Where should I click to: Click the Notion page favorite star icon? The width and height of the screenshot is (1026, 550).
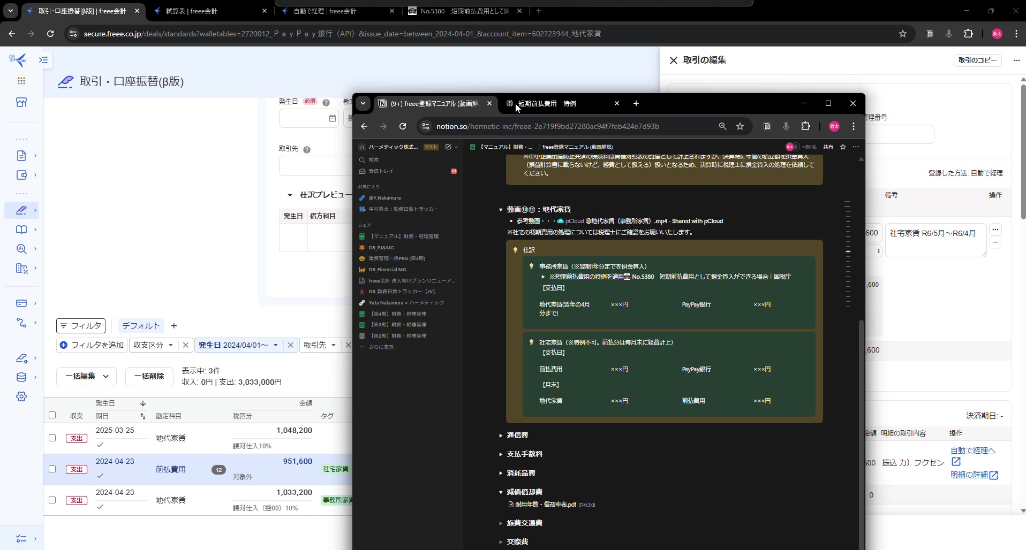pos(843,147)
